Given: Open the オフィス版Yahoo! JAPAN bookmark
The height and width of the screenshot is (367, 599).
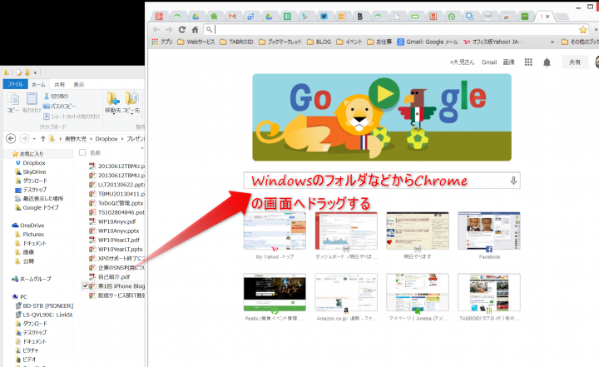Looking at the screenshot, I should click(x=493, y=42).
